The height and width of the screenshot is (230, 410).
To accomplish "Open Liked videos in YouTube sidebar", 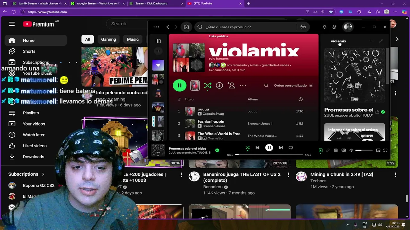I will click(x=36, y=146).
